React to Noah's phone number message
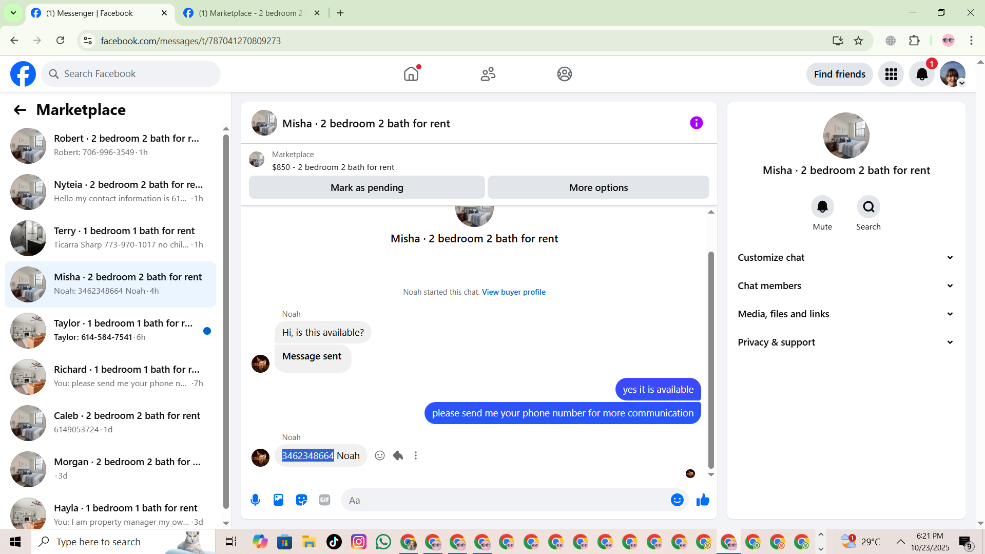The width and height of the screenshot is (985, 554). coord(380,455)
